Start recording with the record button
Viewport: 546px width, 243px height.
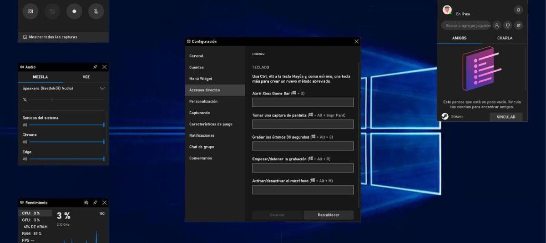point(74,11)
